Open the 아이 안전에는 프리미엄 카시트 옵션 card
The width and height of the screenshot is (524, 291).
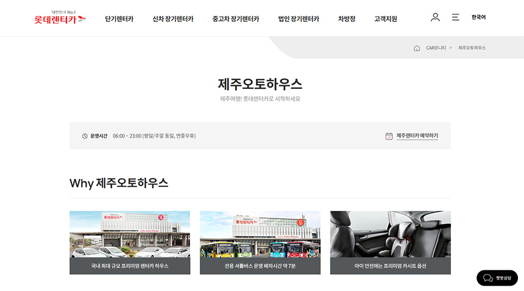[391, 243]
